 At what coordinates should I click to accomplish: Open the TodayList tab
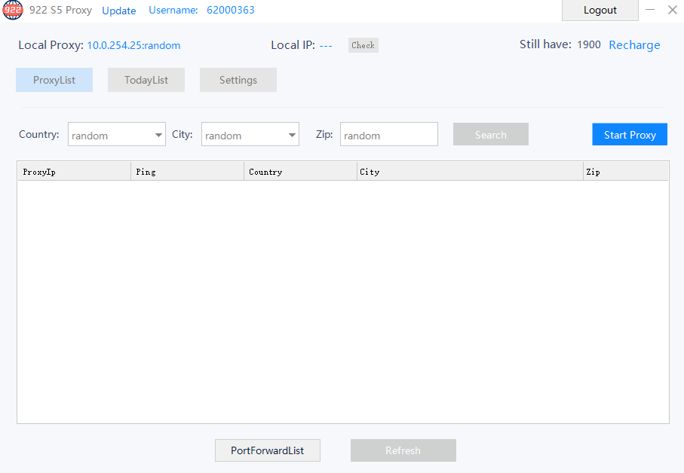coord(146,80)
